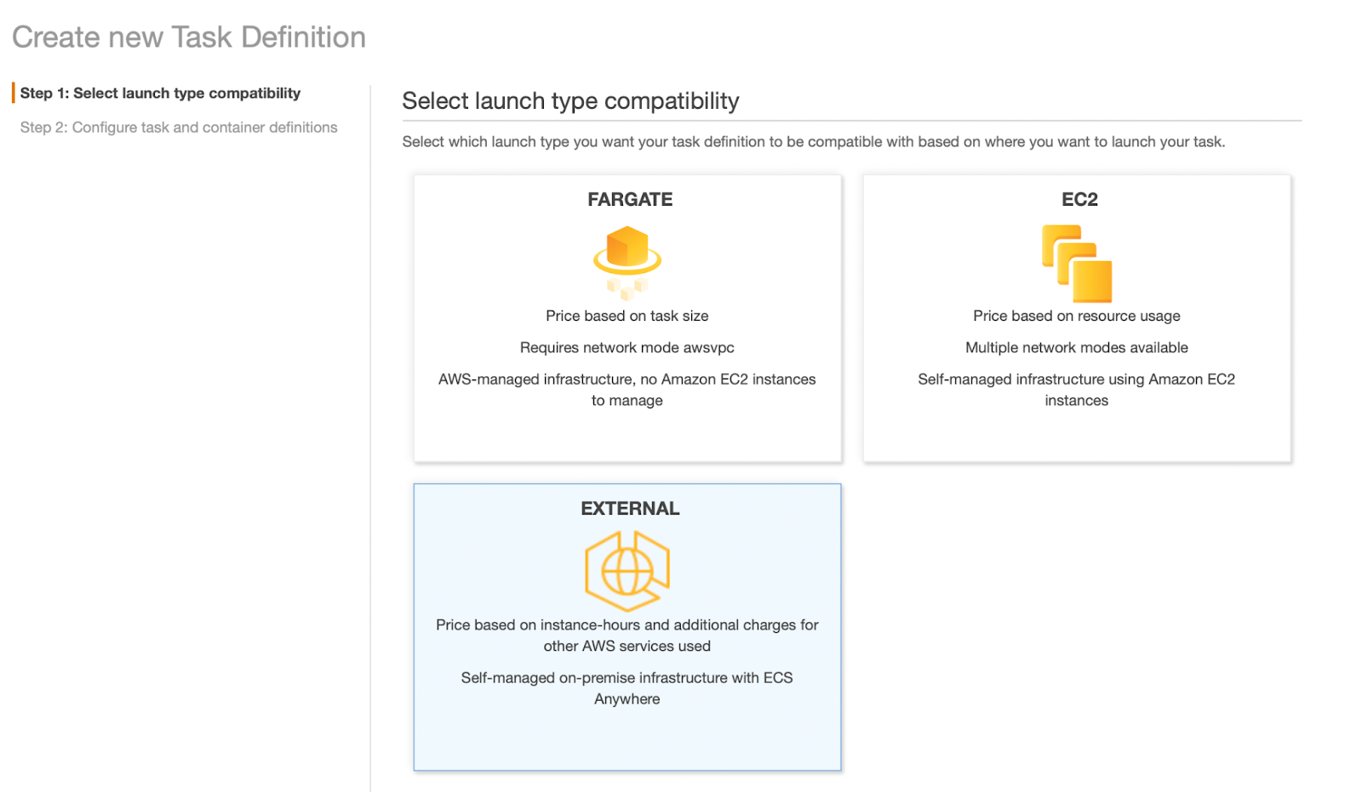Image resolution: width=1362 pixels, height=792 pixels.
Task: Click the AWS-managed infrastructure description in Fargate
Action: coord(627,390)
